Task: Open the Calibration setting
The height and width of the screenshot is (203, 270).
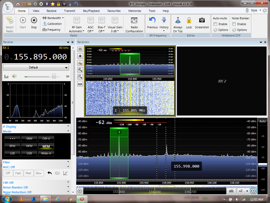Action: pyautogui.click(x=54, y=24)
